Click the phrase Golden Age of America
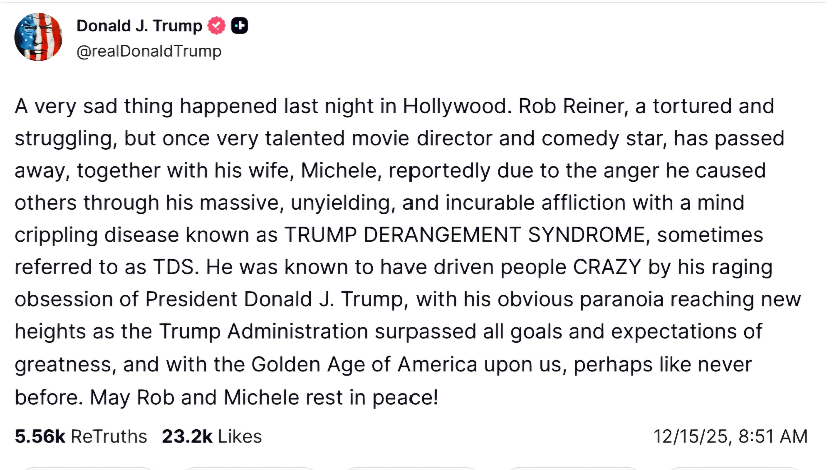 [364, 364]
